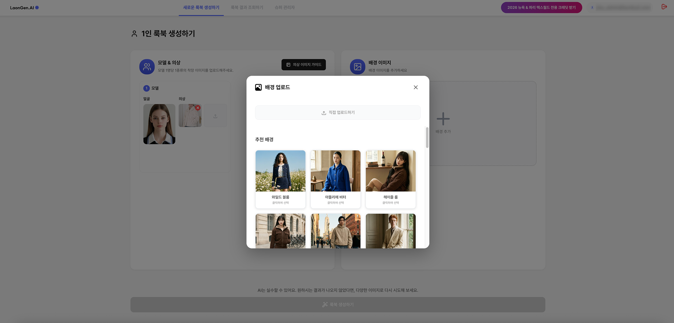This screenshot has height=323, width=674.
Task: Click the user profile icon in the top bar
Action: pyautogui.click(x=592, y=7)
